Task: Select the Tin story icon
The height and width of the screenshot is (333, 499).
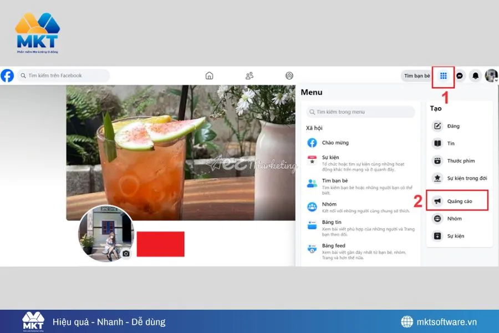Action: pos(437,143)
